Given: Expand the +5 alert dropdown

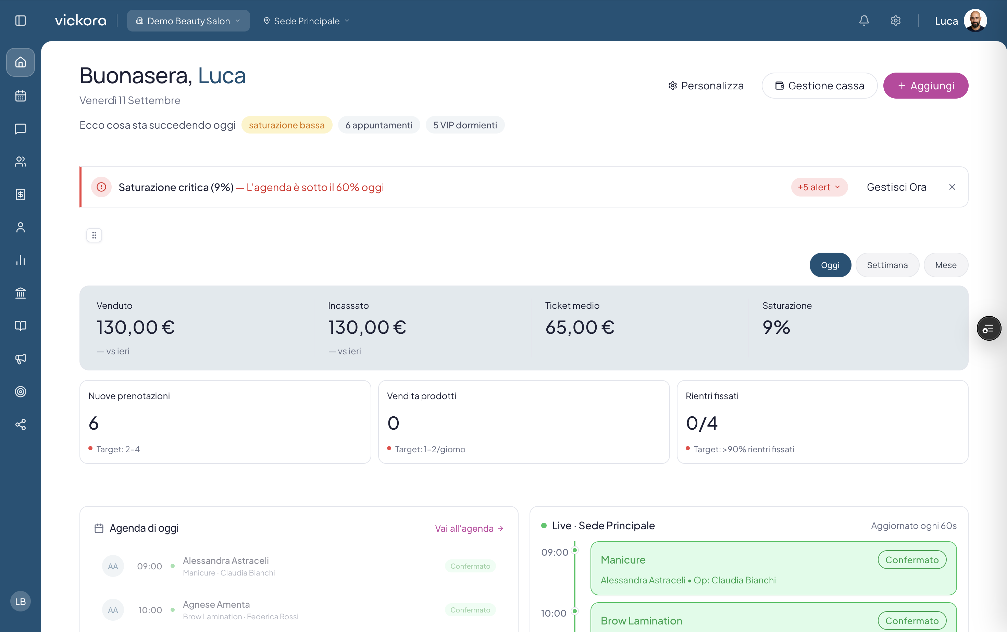Looking at the screenshot, I should tap(819, 187).
